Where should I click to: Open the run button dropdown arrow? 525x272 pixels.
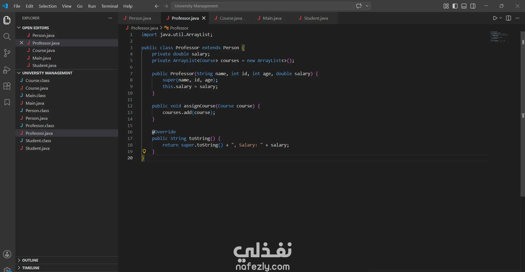(501, 18)
